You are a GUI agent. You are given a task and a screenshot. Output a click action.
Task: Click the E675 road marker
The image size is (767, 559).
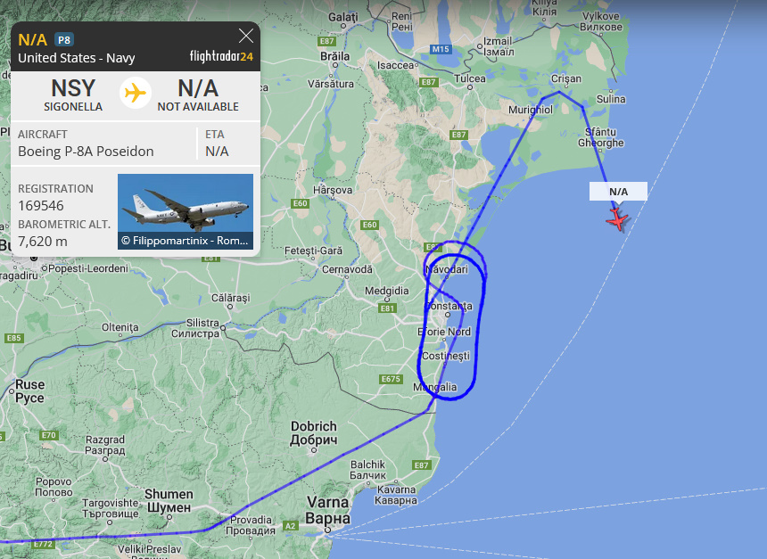point(391,379)
